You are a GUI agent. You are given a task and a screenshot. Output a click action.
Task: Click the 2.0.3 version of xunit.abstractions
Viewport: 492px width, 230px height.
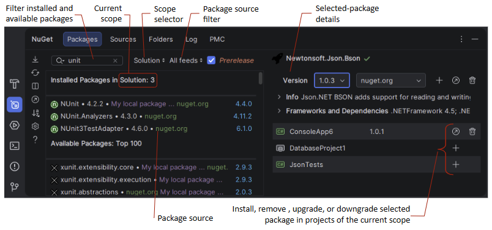pos(244,192)
